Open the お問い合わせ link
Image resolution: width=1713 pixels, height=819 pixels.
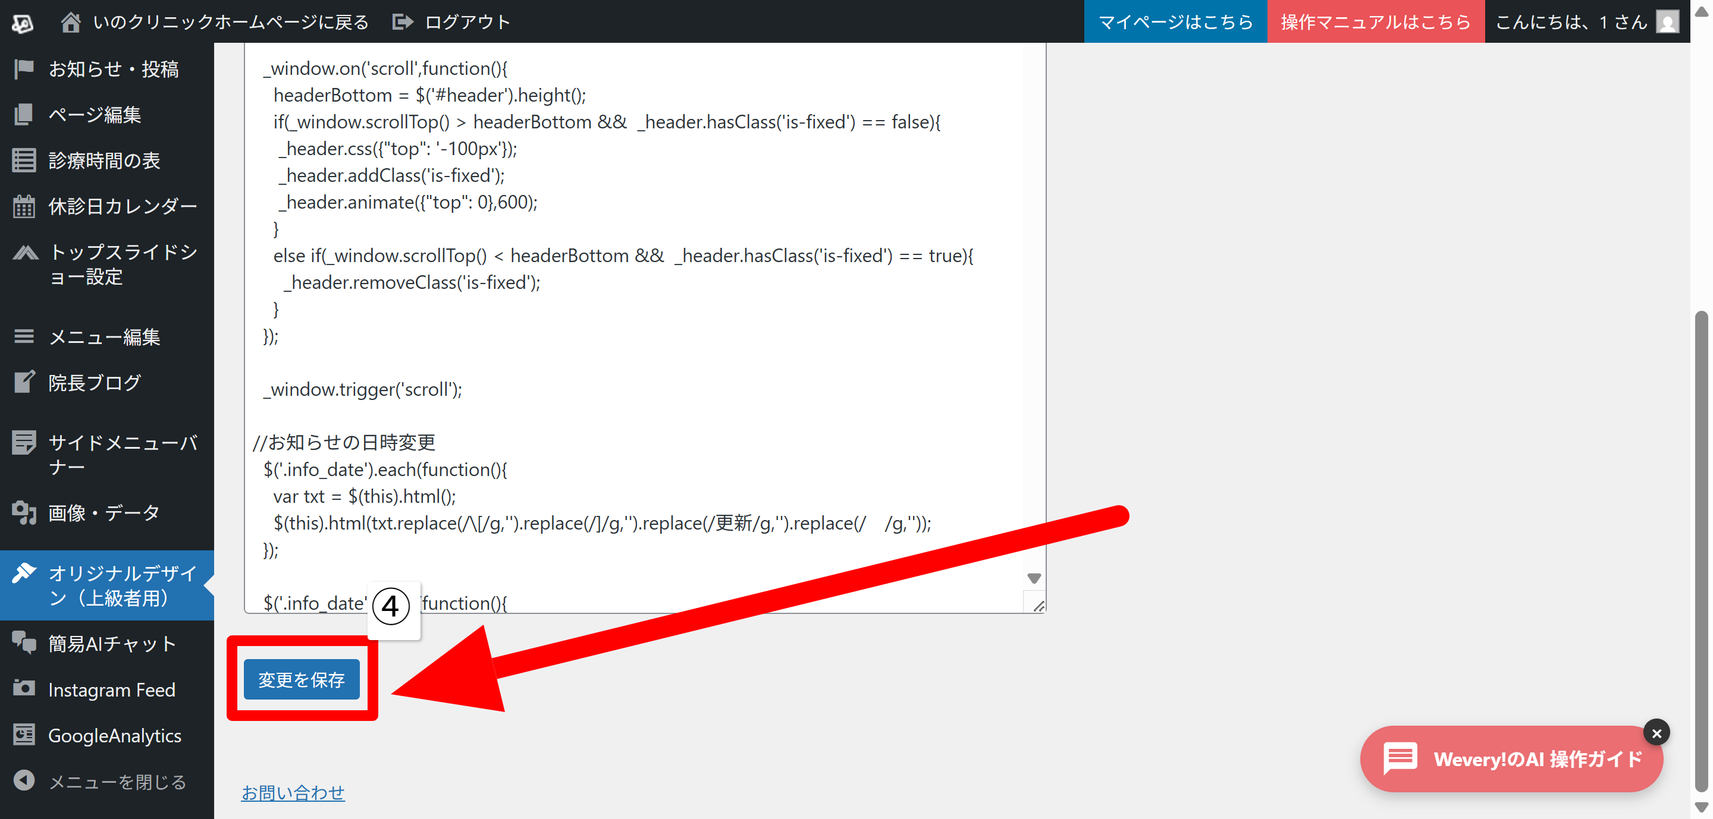coord(293,792)
